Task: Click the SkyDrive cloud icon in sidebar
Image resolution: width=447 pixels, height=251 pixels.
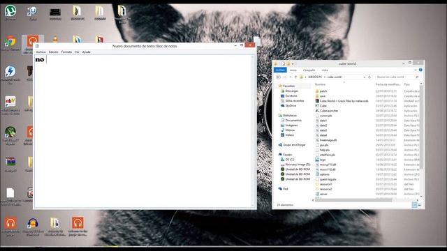Action: tap(282, 105)
